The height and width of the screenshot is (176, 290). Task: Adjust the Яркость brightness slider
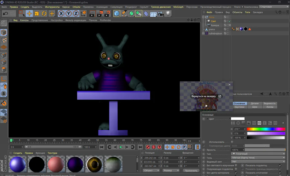[x=265, y=150]
